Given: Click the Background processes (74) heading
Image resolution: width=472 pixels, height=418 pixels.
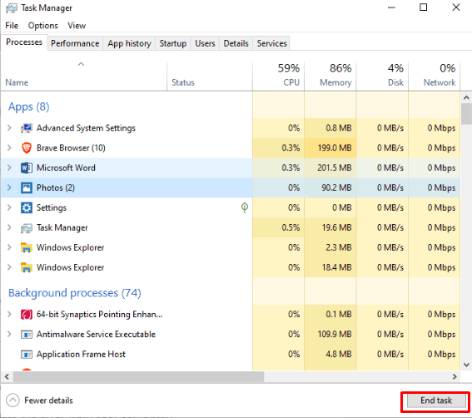Looking at the screenshot, I should (x=75, y=293).
